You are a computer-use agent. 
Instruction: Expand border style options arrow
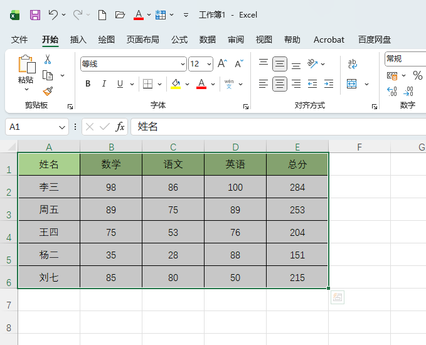point(160,84)
